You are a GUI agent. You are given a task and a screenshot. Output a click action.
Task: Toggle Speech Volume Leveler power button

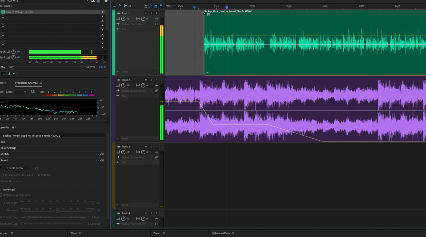(3, 12)
